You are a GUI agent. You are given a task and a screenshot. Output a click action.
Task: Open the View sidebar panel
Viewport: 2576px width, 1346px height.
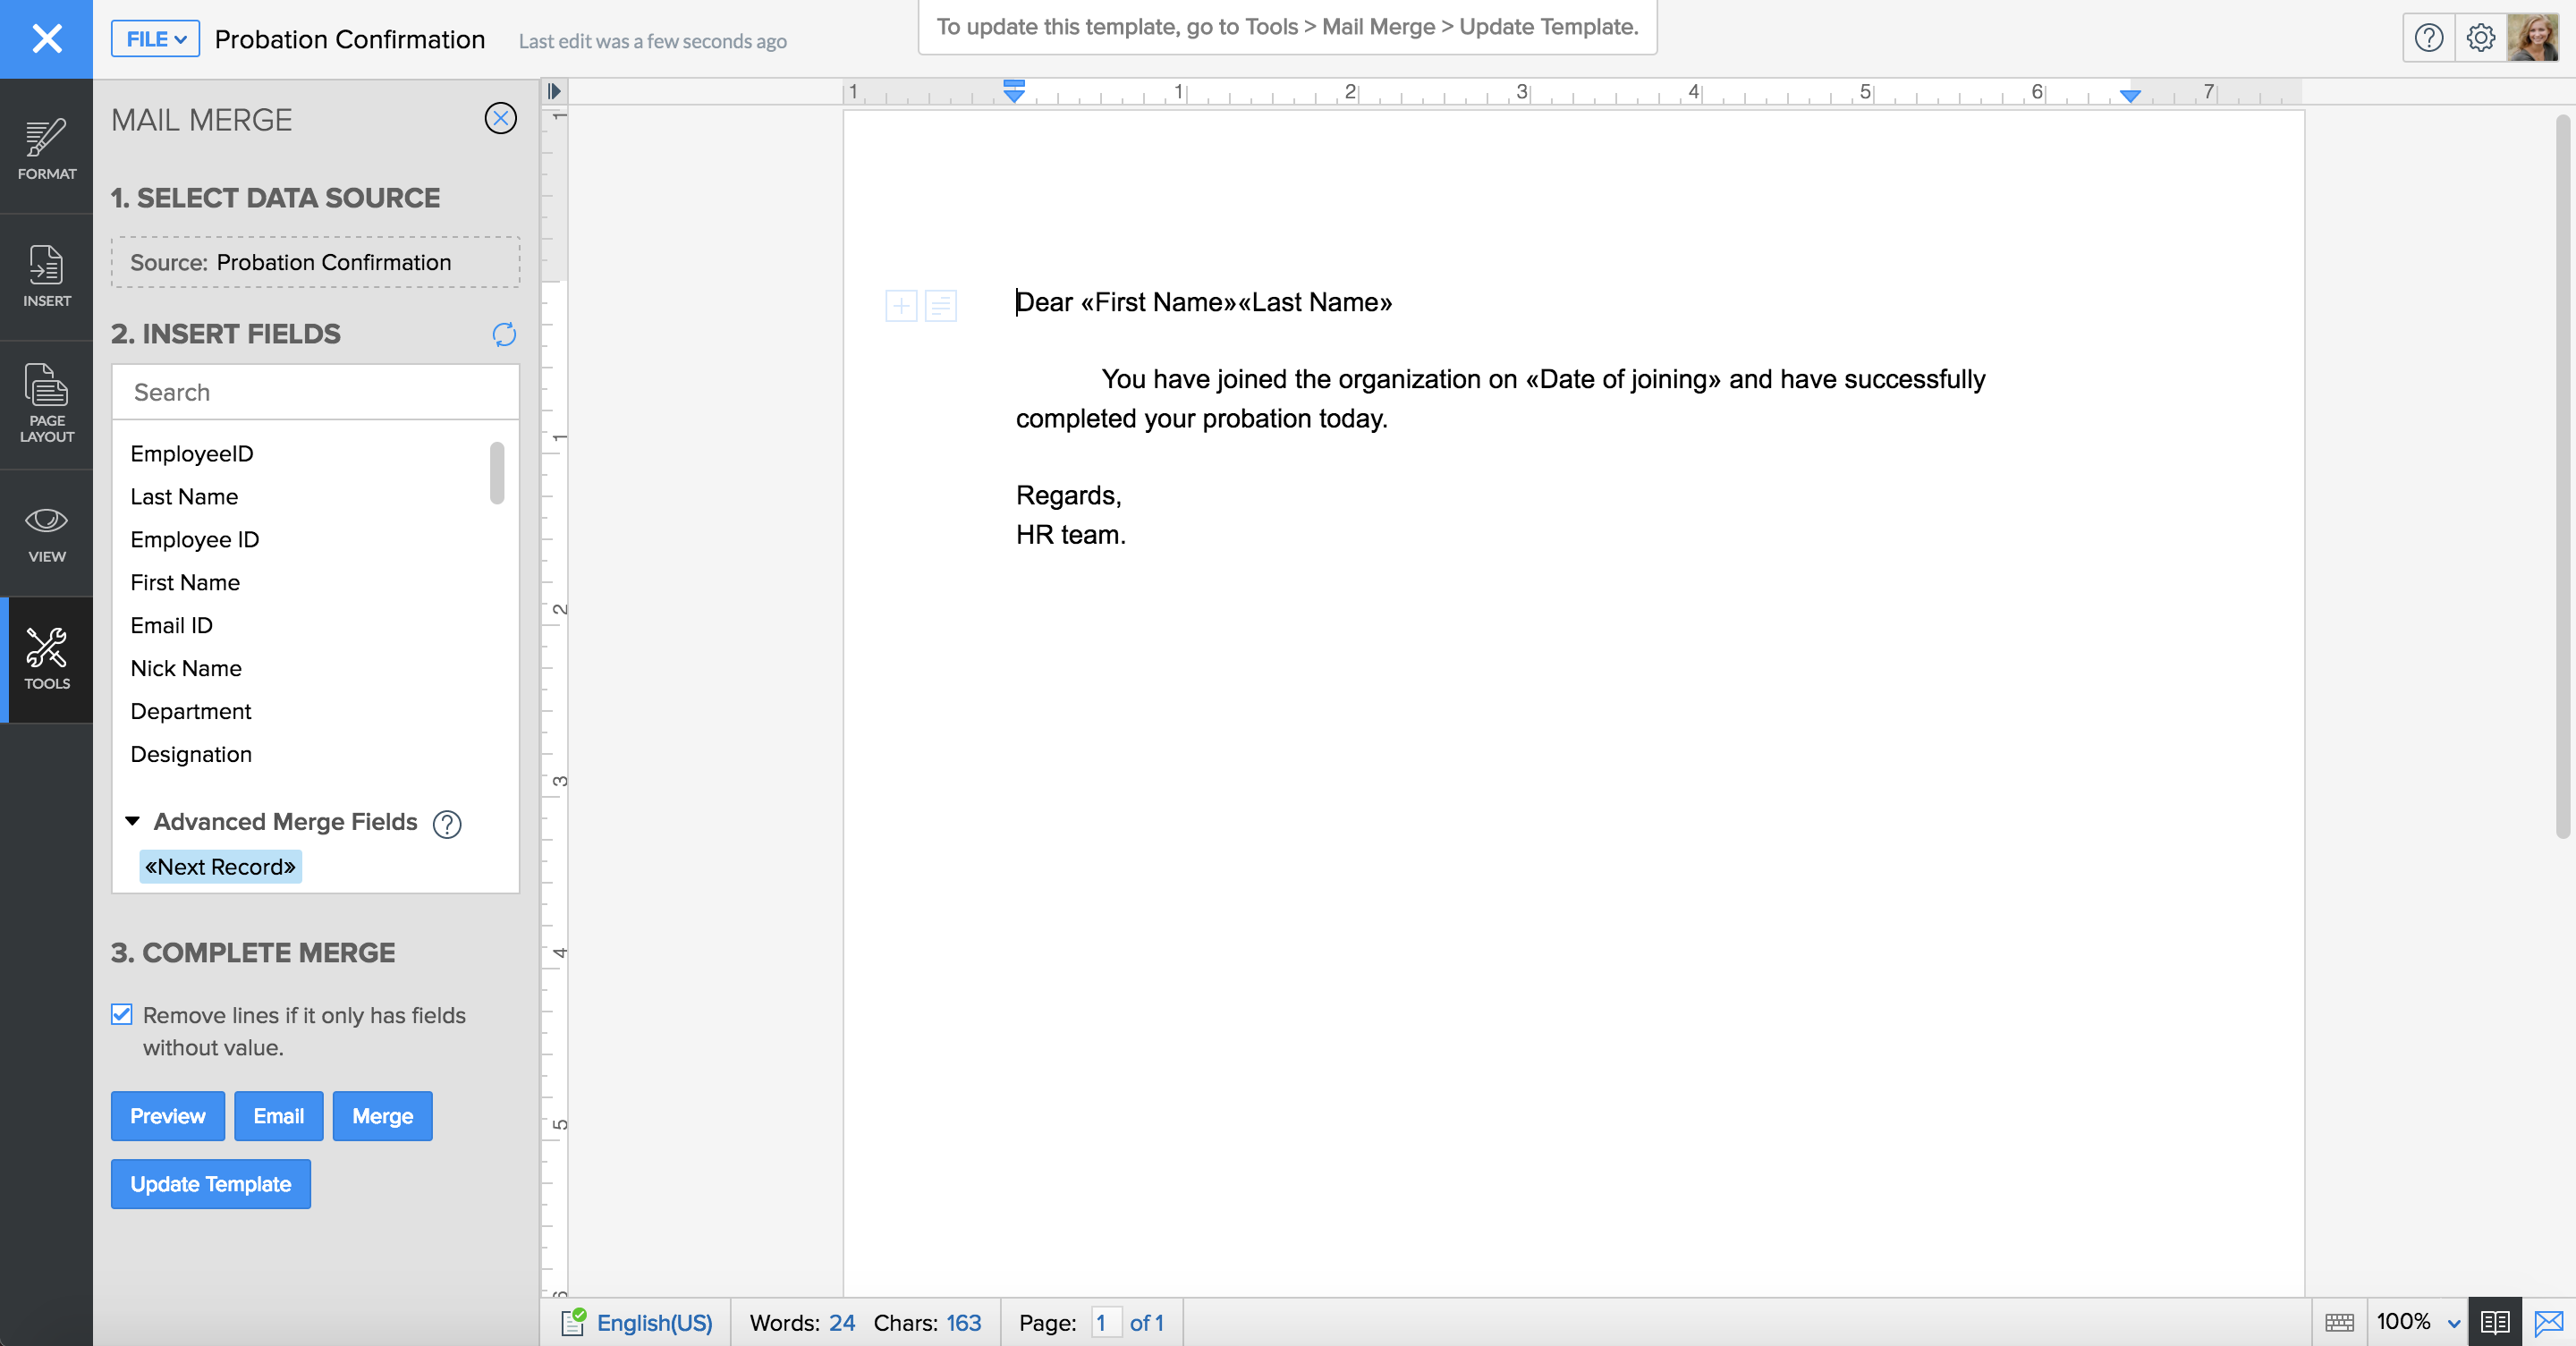(46, 533)
